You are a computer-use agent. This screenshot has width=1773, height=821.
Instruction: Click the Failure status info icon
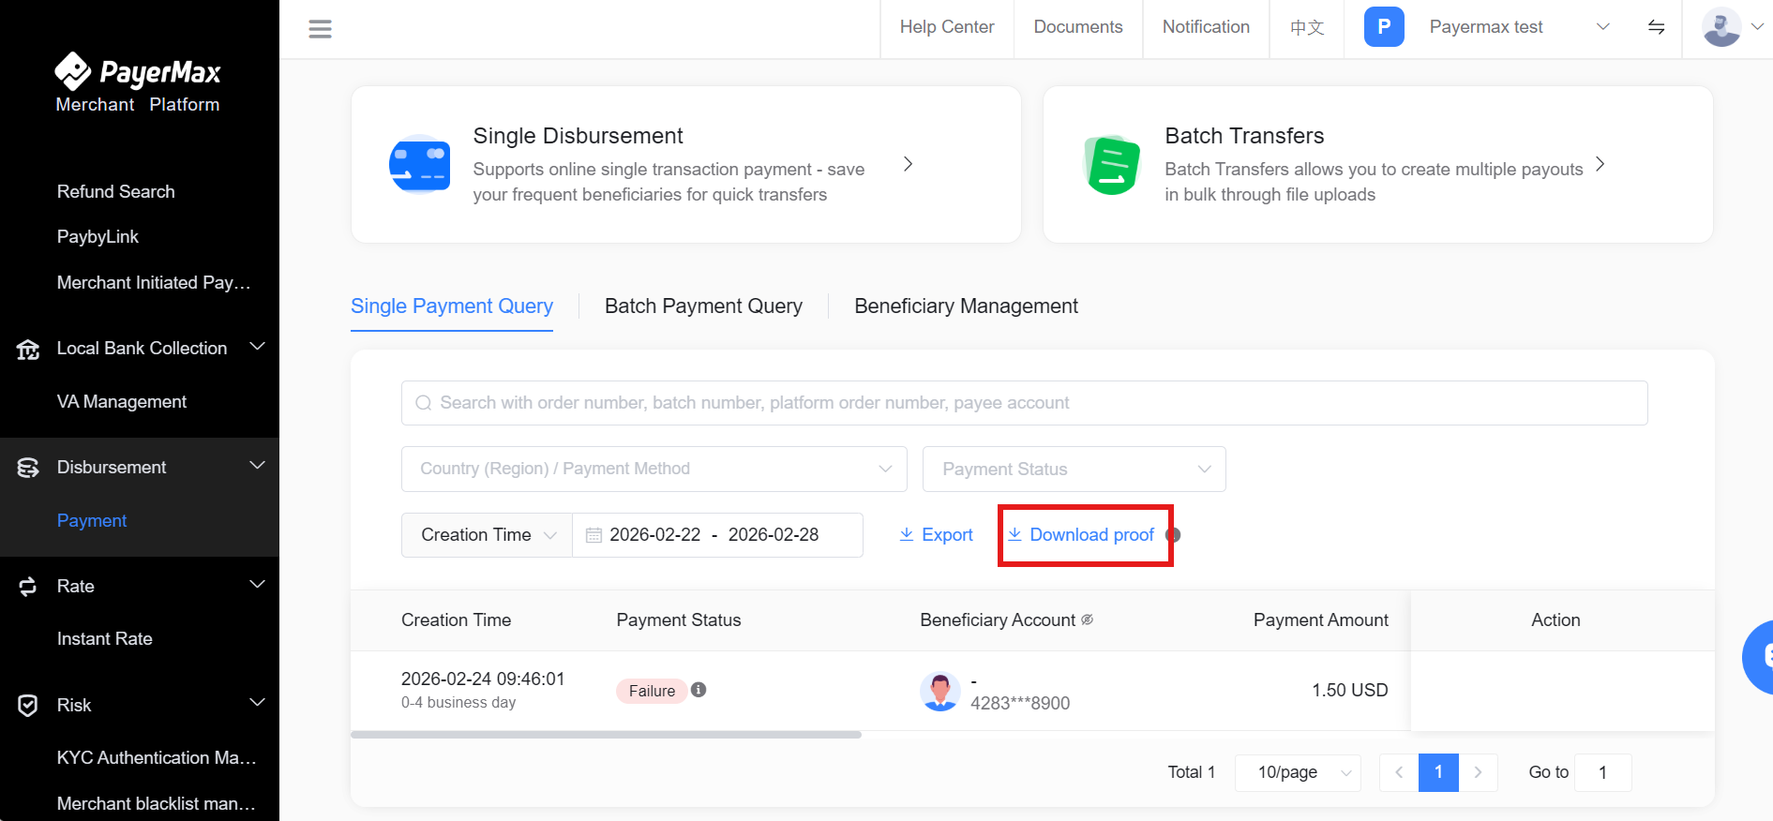[699, 690]
